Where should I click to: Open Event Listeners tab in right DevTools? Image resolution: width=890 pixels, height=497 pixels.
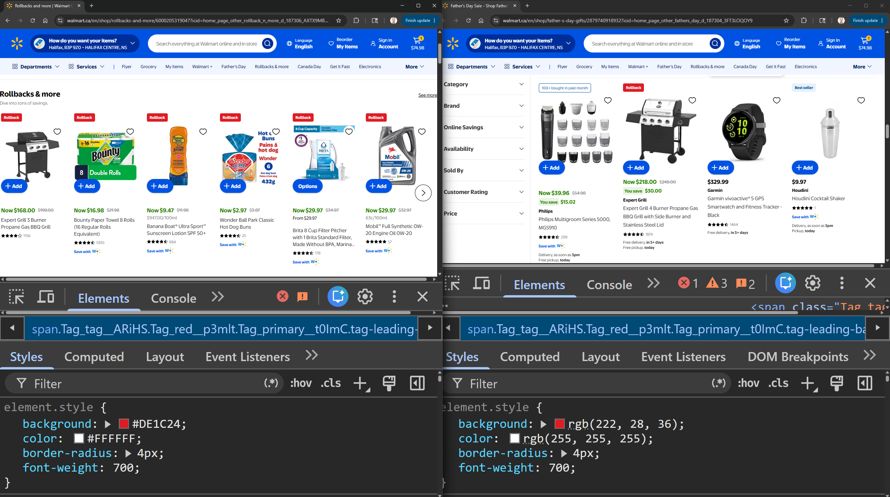click(x=683, y=357)
